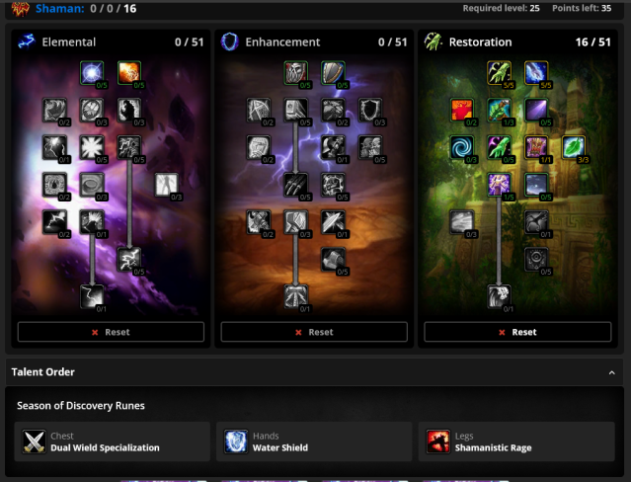This screenshot has height=482, width=631.
Task: Select Elemental Focus talent (0/1)
Action: click(x=54, y=147)
